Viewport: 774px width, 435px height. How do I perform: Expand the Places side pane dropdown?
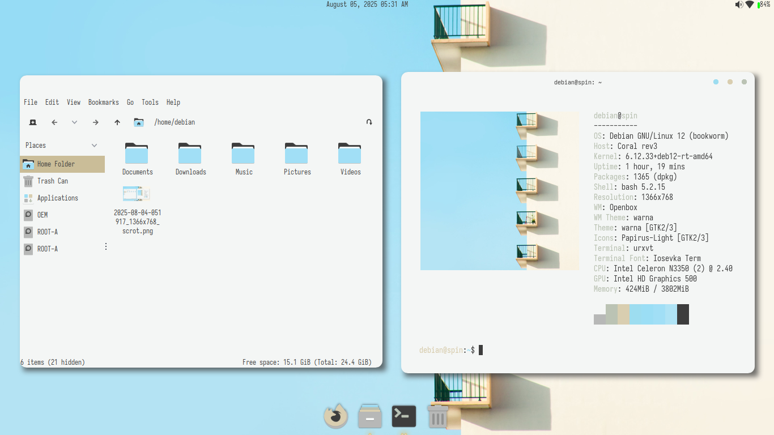click(94, 146)
